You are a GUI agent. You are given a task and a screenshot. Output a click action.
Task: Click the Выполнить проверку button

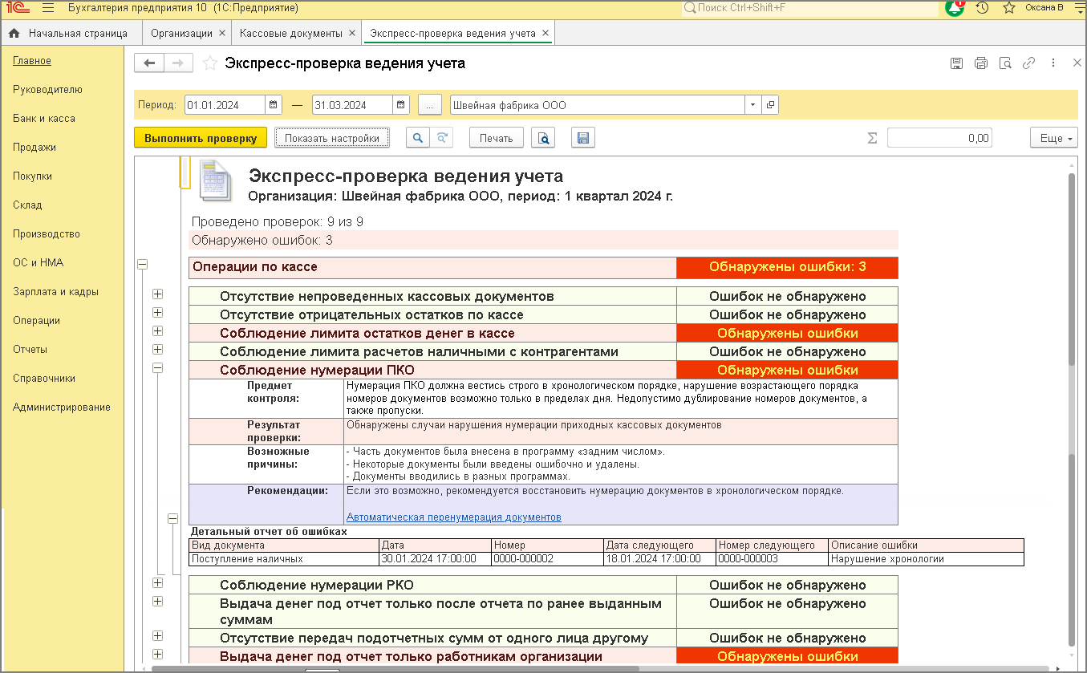click(201, 138)
